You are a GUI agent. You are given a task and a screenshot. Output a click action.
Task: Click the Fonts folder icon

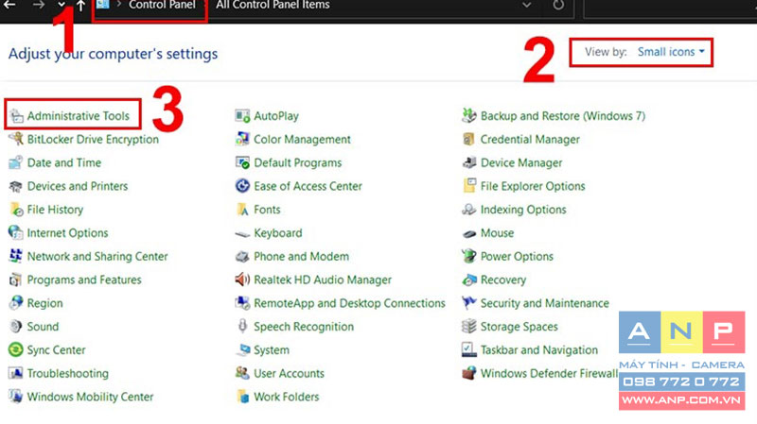pos(242,210)
